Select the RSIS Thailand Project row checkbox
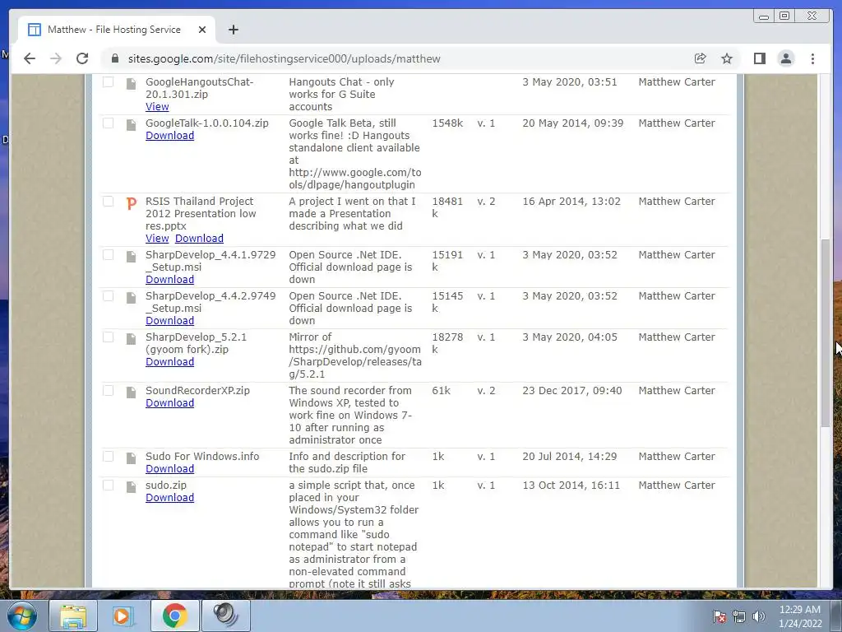This screenshot has width=842, height=632. pyautogui.click(x=108, y=202)
